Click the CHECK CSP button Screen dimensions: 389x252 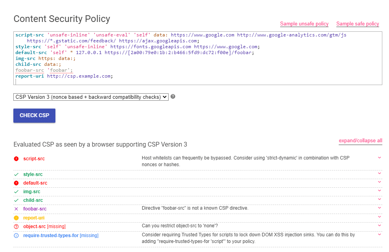[35, 115]
